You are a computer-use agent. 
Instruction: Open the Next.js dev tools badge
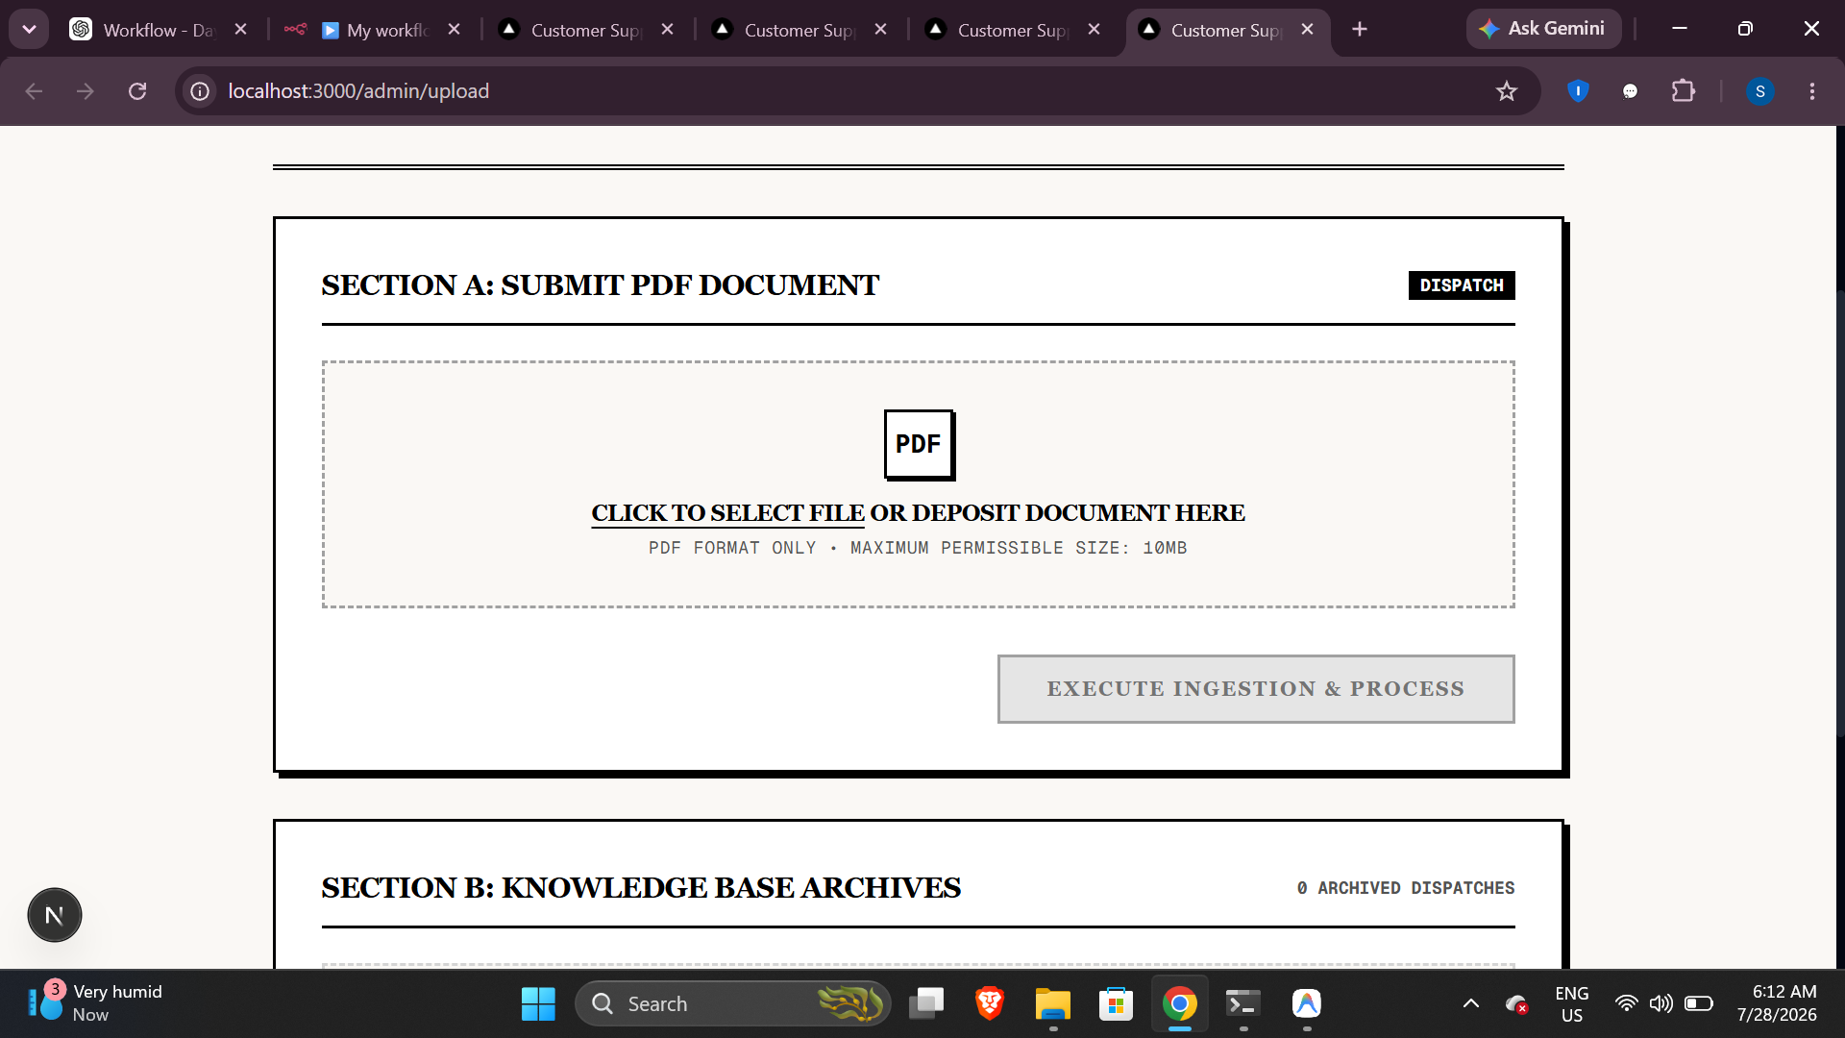(55, 915)
